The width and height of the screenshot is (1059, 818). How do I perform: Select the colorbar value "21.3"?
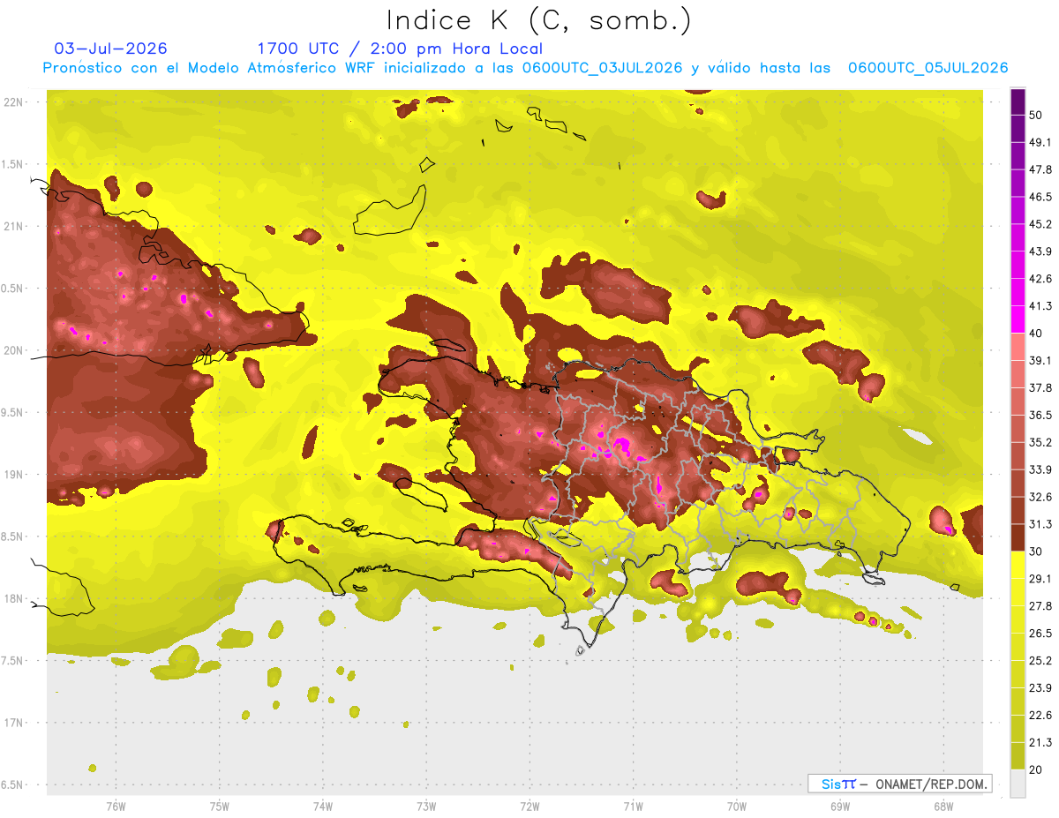coord(1041,742)
